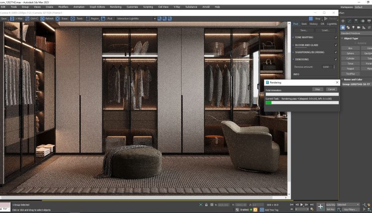
Task: Open the Standard Primitives dropdown
Action: click(x=356, y=33)
